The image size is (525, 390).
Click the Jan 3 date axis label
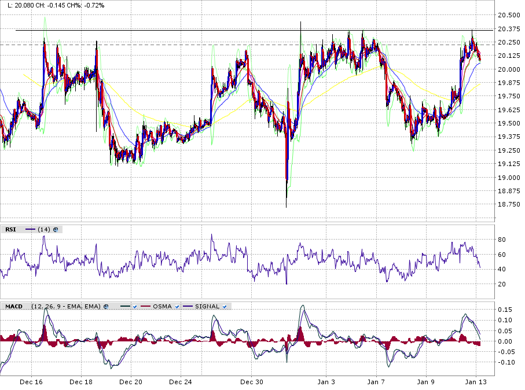click(x=326, y=382)
